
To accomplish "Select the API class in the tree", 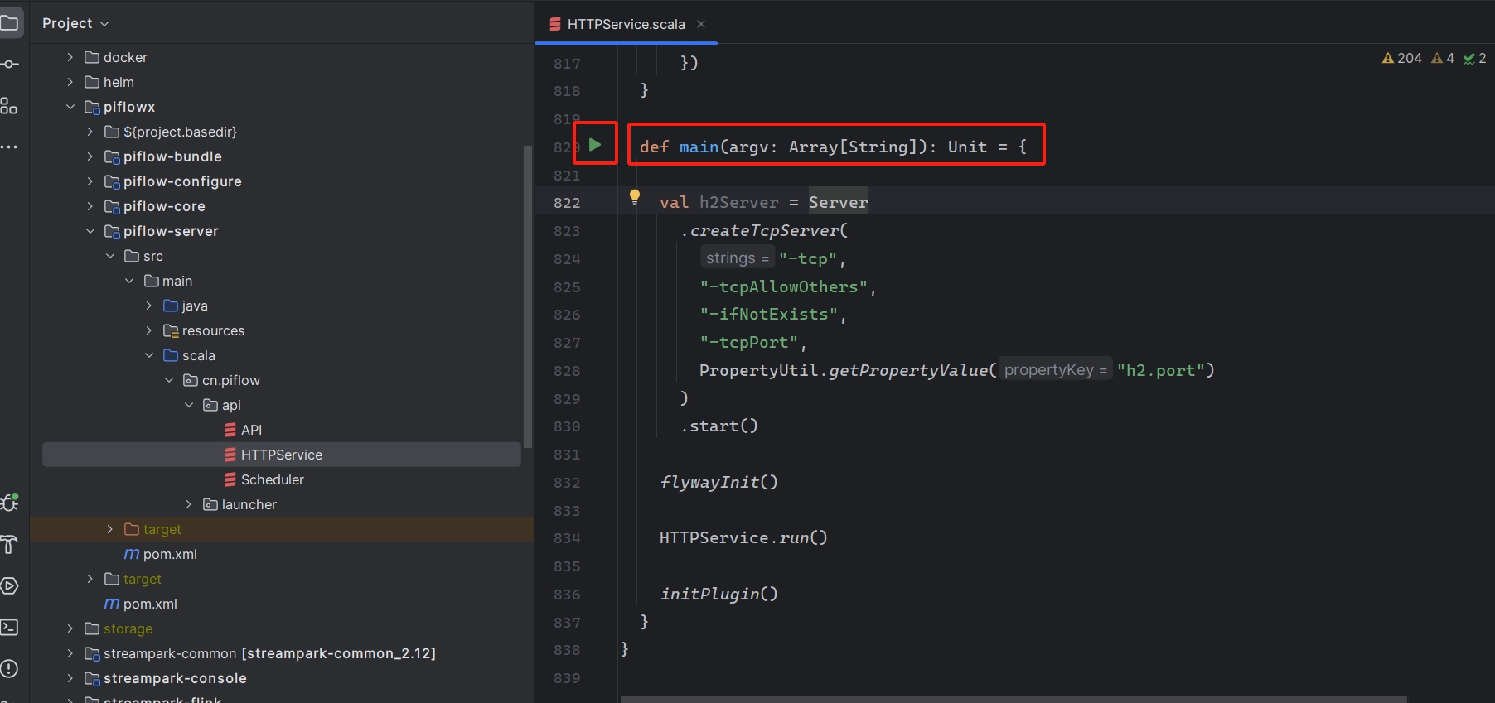I will point(251,430).
